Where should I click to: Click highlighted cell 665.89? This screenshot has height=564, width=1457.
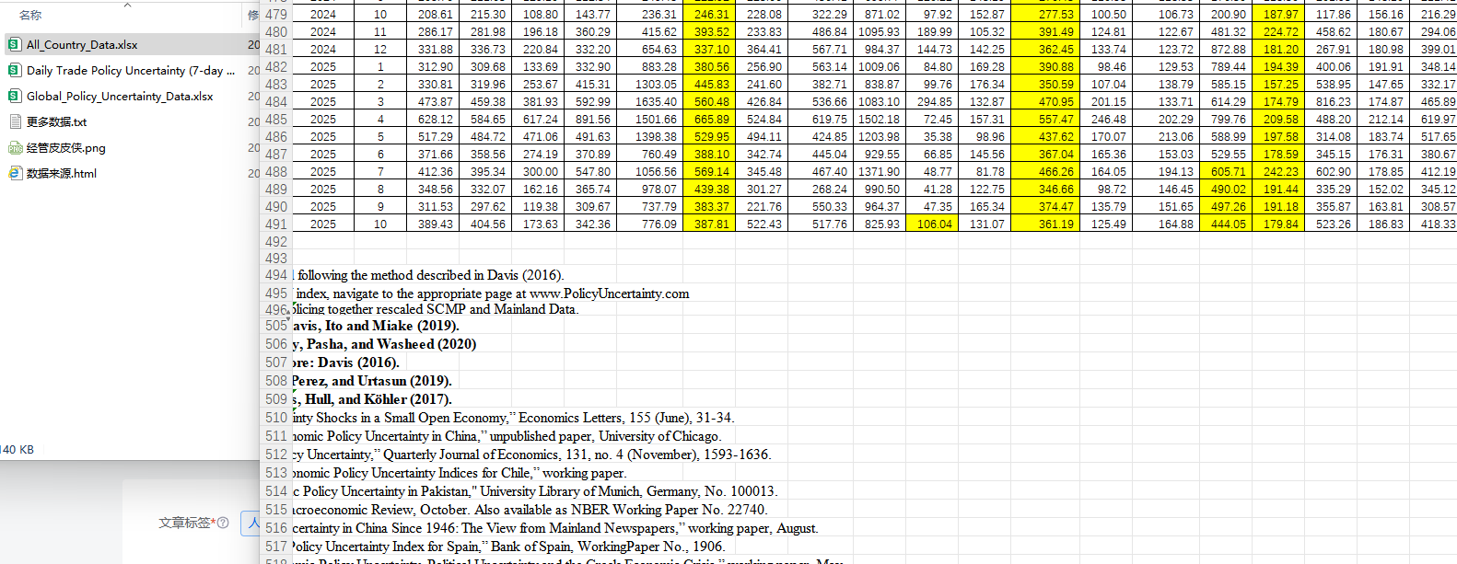pyautogui.click(x=709, y=120)
